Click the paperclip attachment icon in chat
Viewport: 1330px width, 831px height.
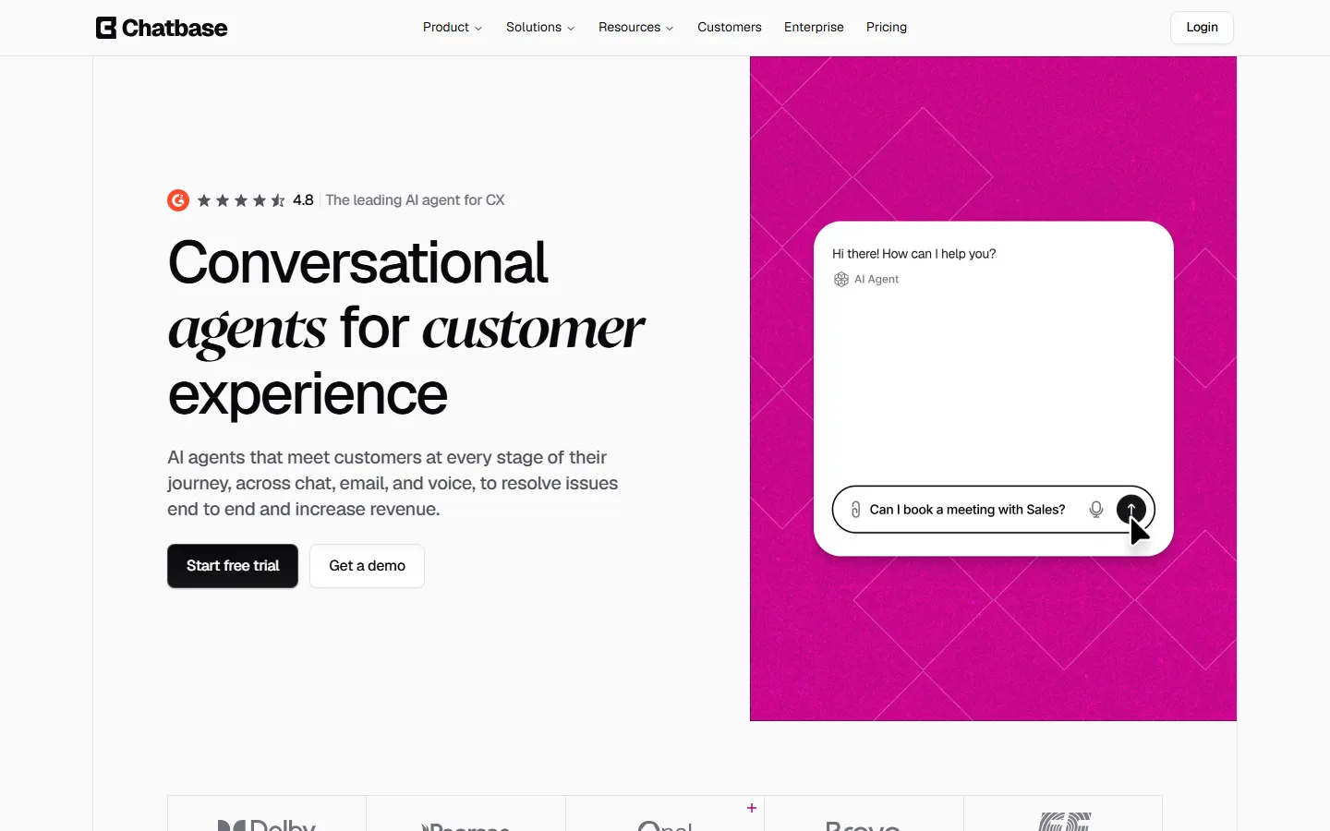[x=855, y=510]
